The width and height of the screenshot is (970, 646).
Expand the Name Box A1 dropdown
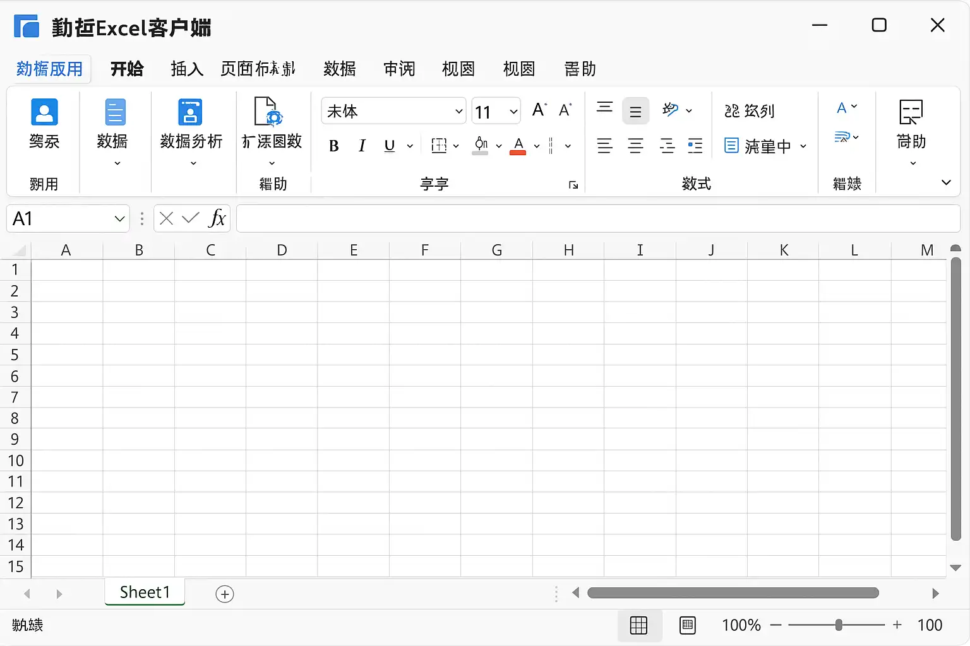click(119, 219)
